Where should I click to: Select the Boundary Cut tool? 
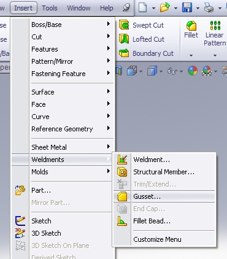click(x=146, y=53)
